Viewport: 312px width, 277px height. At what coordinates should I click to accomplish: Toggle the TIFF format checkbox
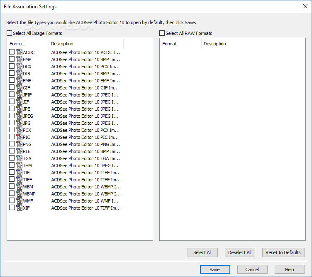(12, 179)
